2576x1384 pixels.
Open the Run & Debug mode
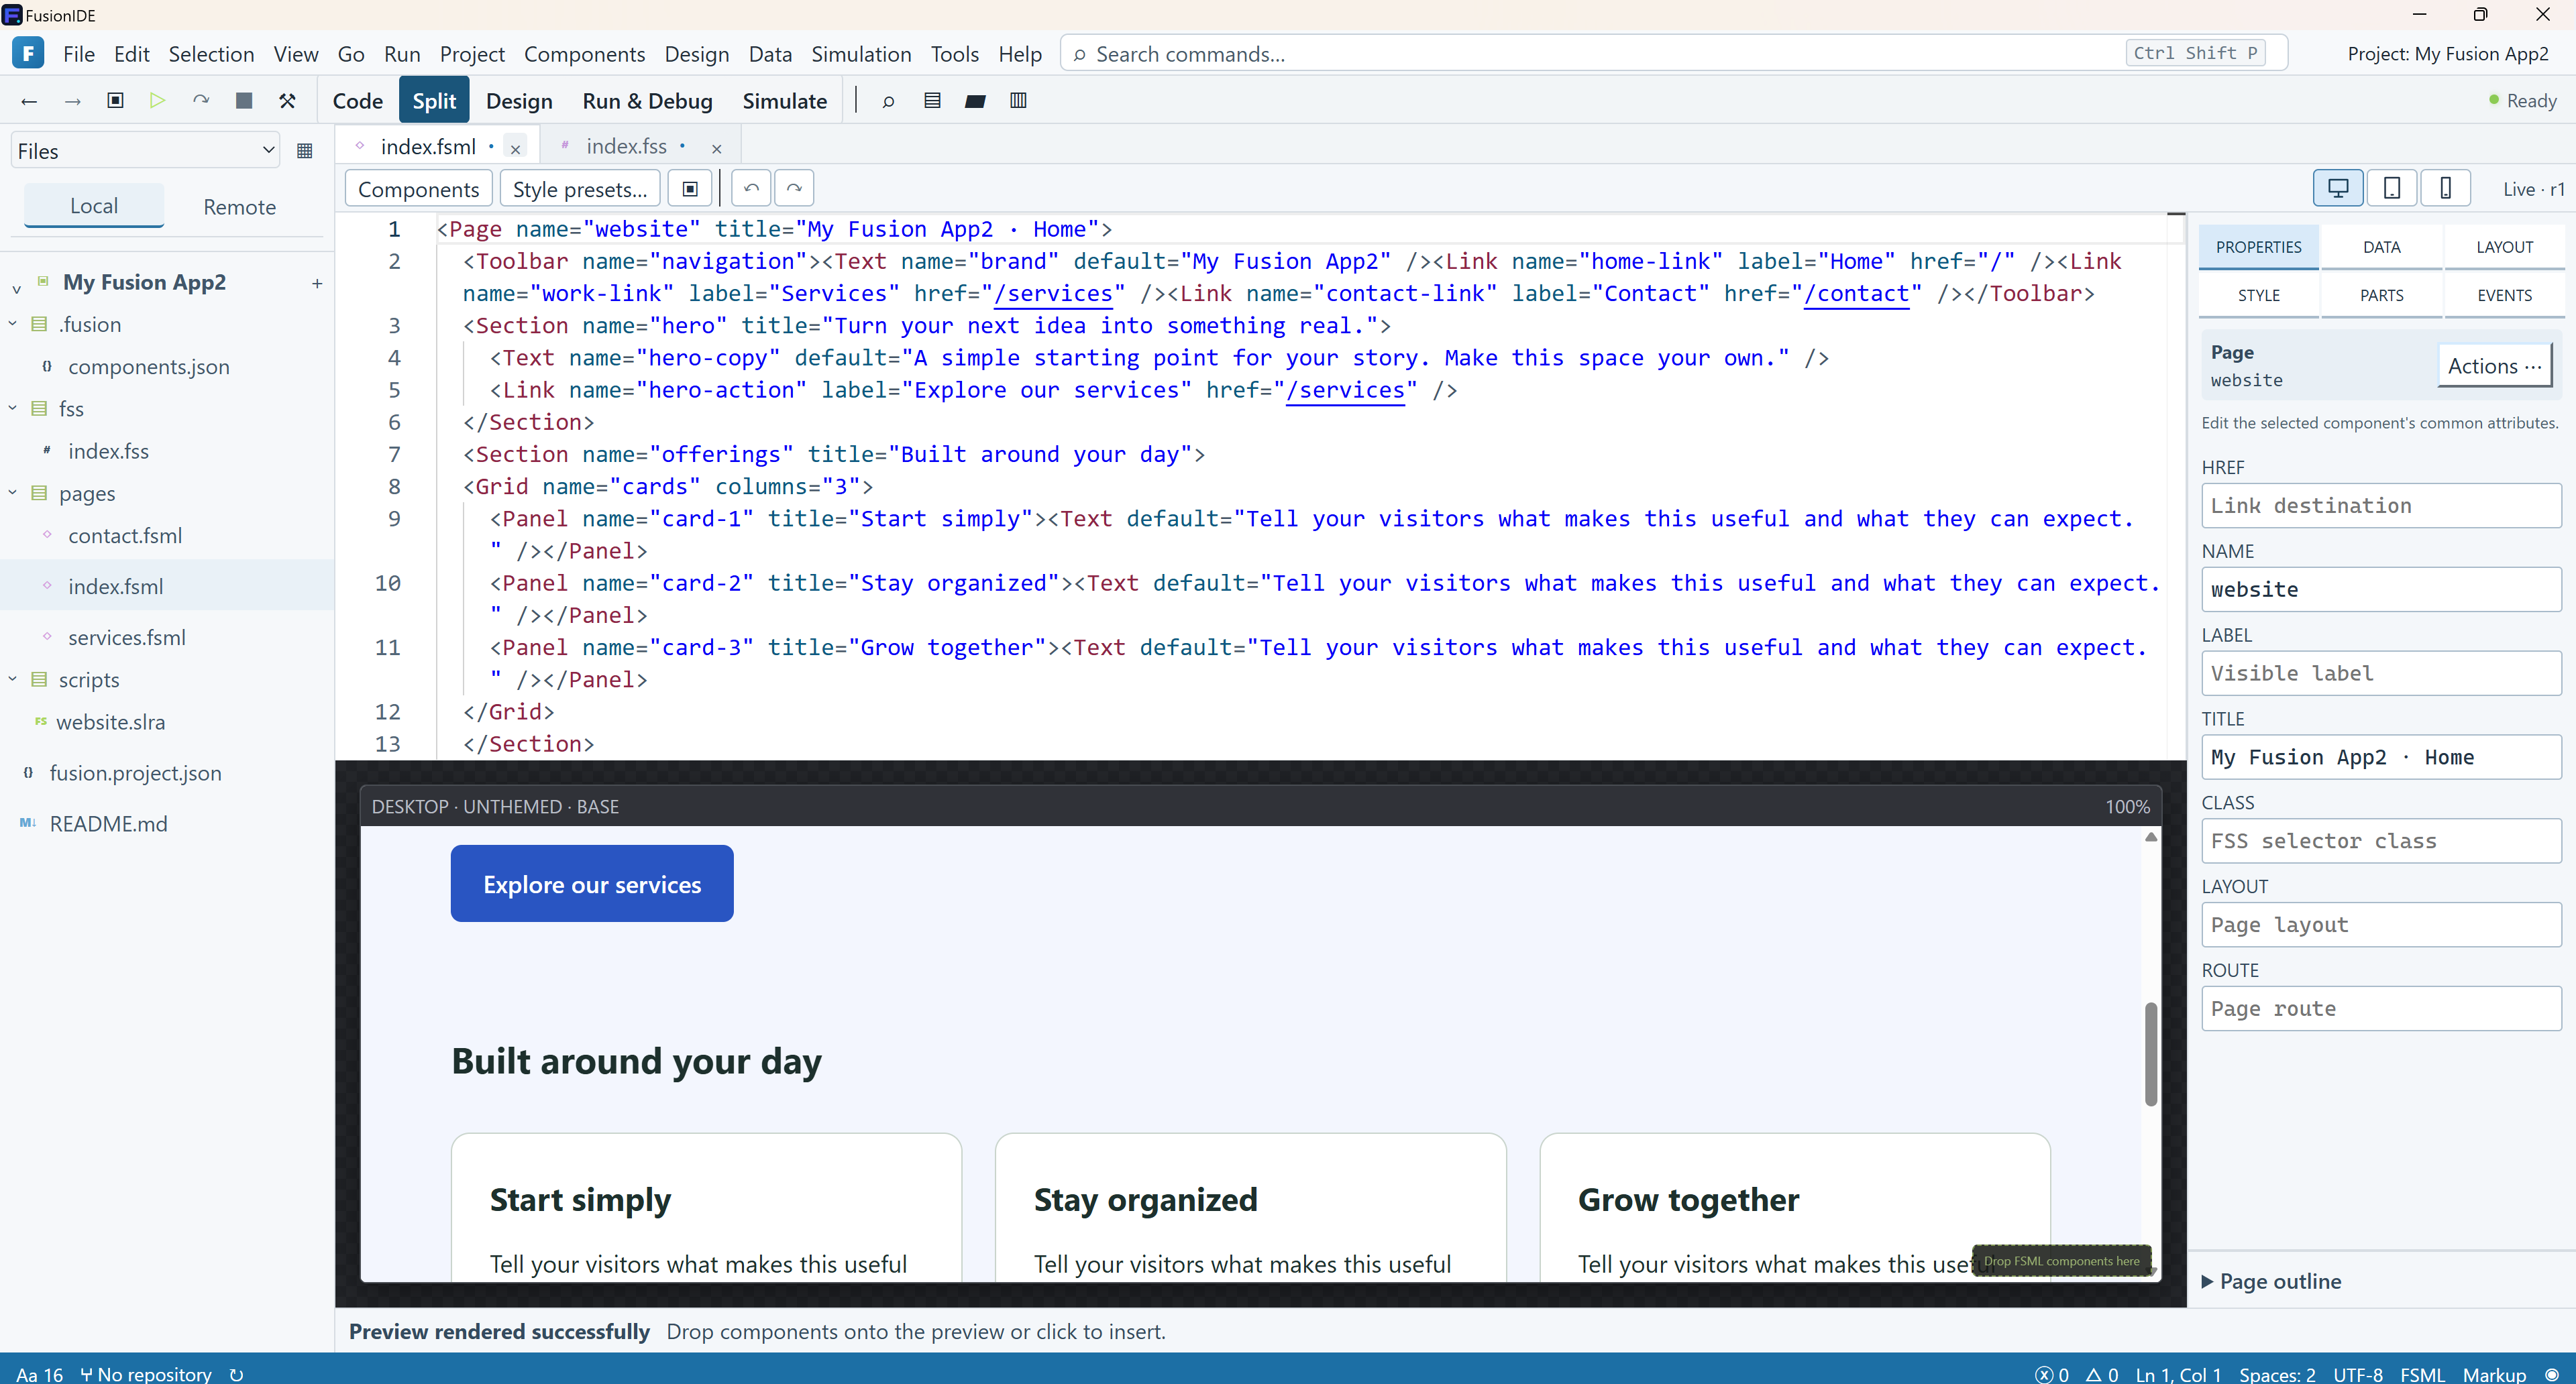click(x=647, y=101)
